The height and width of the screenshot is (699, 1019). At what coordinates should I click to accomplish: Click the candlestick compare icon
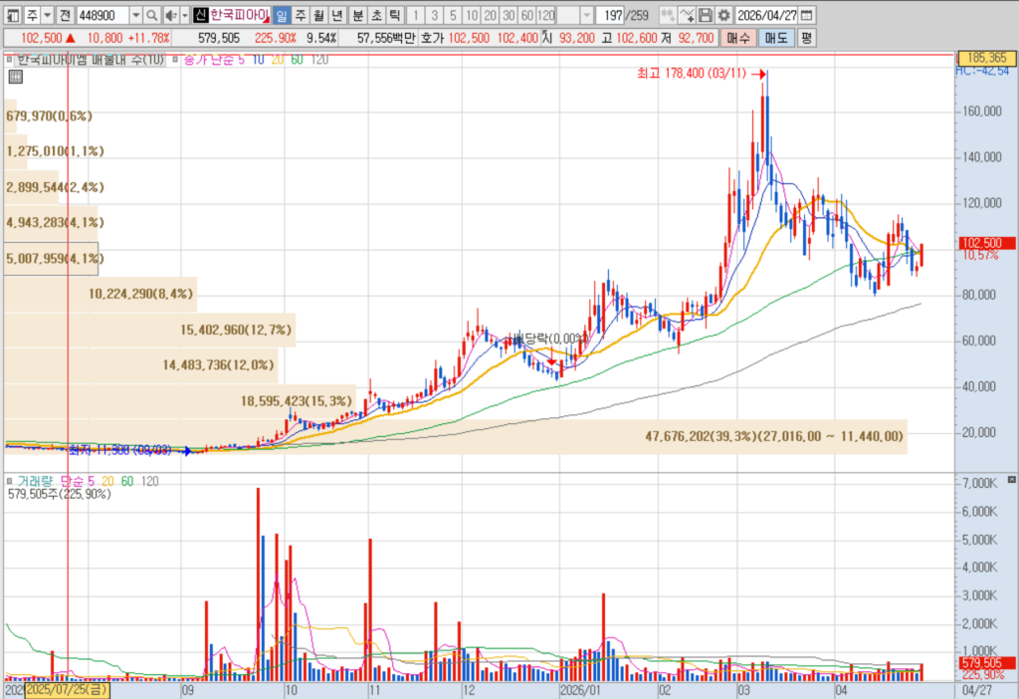668,15
